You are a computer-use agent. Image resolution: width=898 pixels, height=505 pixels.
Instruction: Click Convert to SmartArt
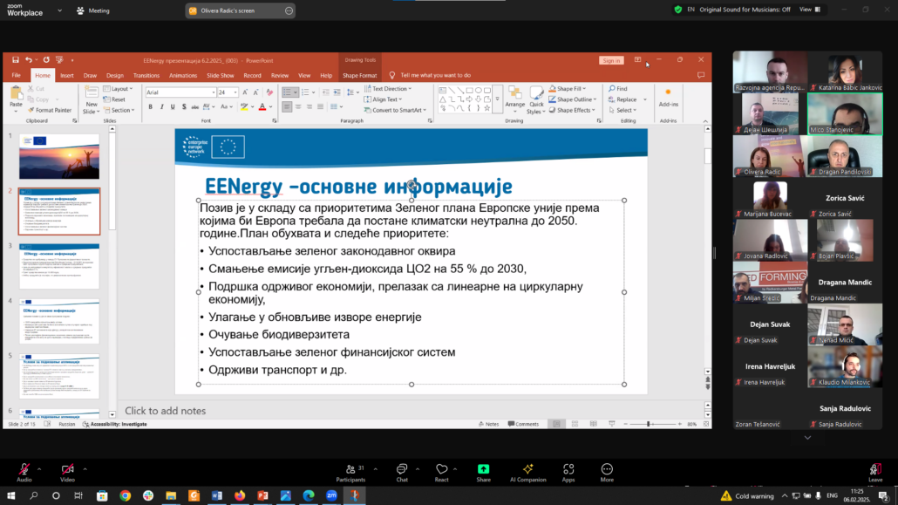click(x=395, y=110)
